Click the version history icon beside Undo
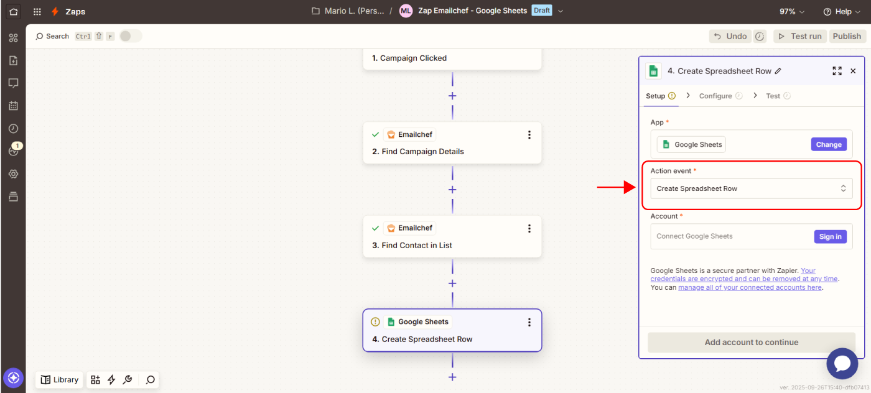 tap(760, 36)
